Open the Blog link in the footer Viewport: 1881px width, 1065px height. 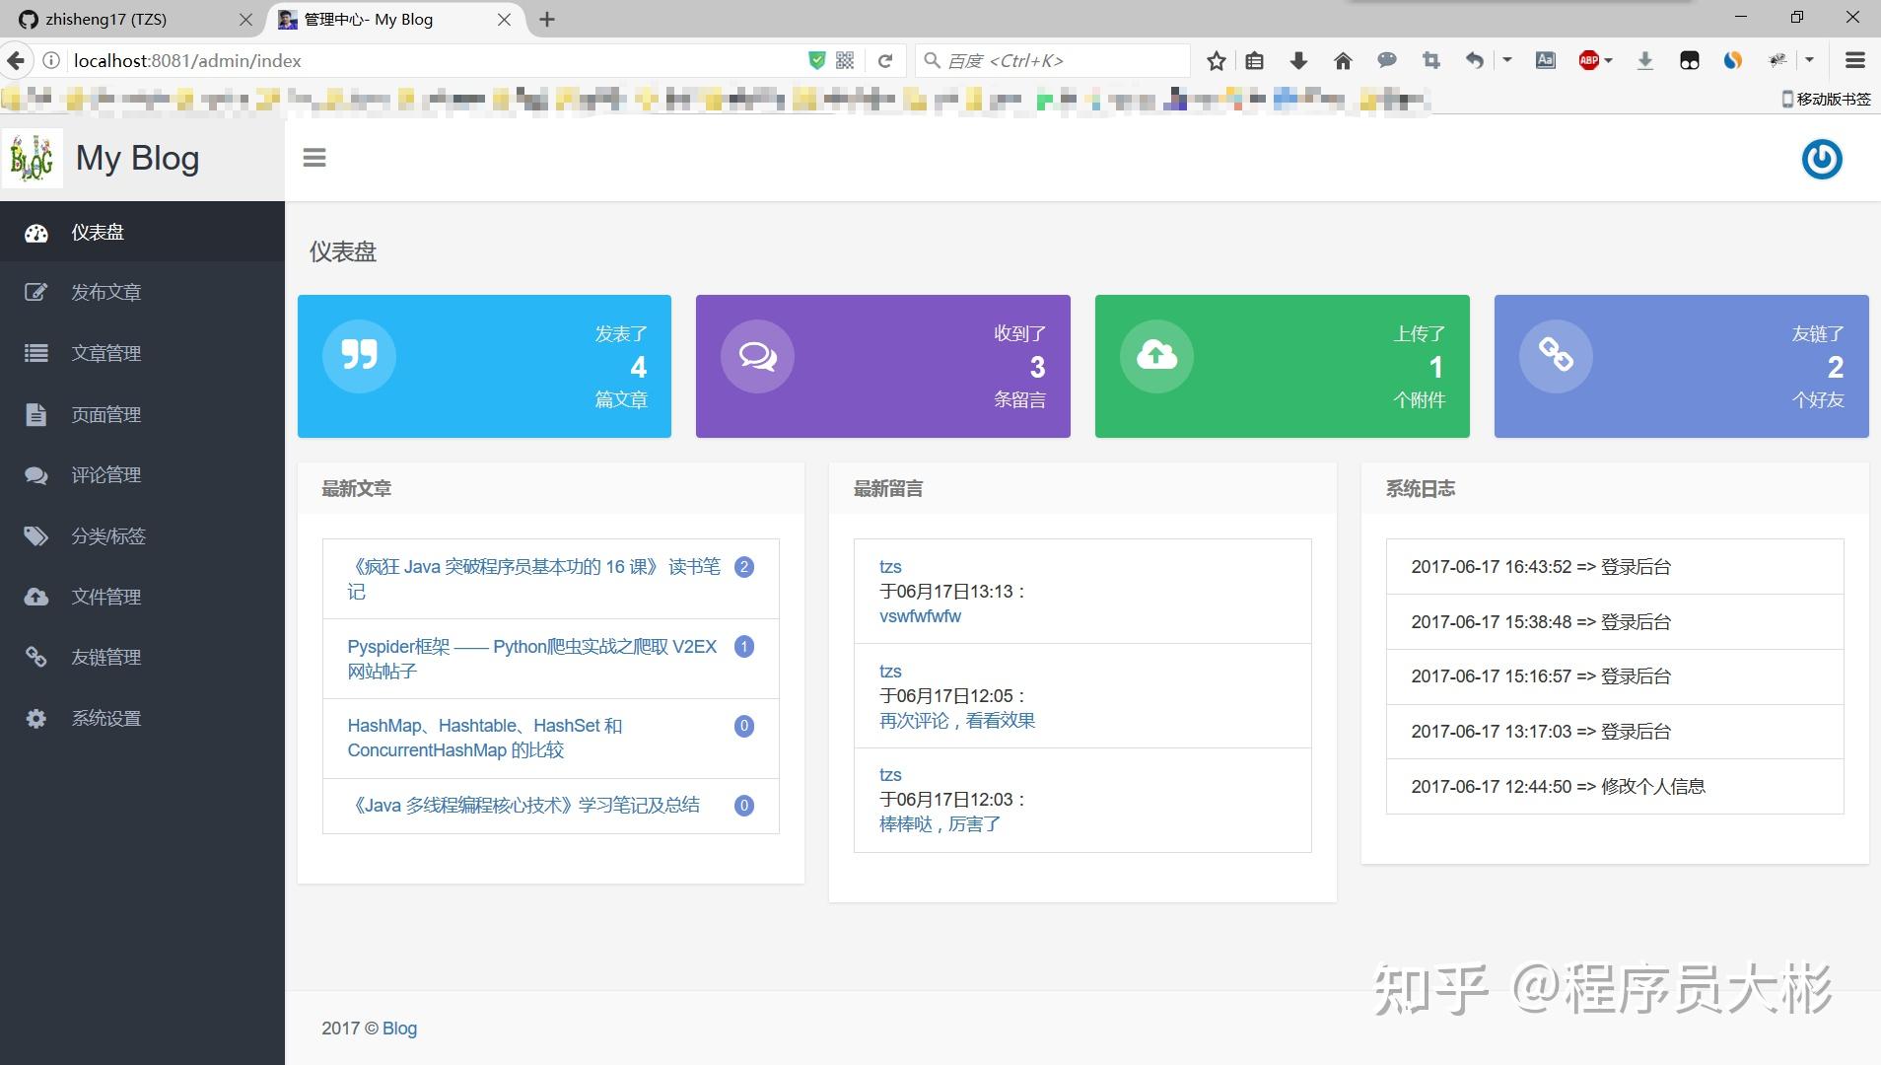[398, 1028]
